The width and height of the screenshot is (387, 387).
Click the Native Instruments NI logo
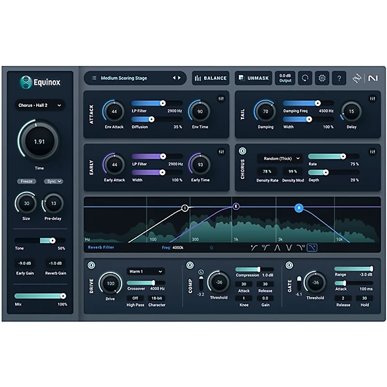tap(373, 78)
